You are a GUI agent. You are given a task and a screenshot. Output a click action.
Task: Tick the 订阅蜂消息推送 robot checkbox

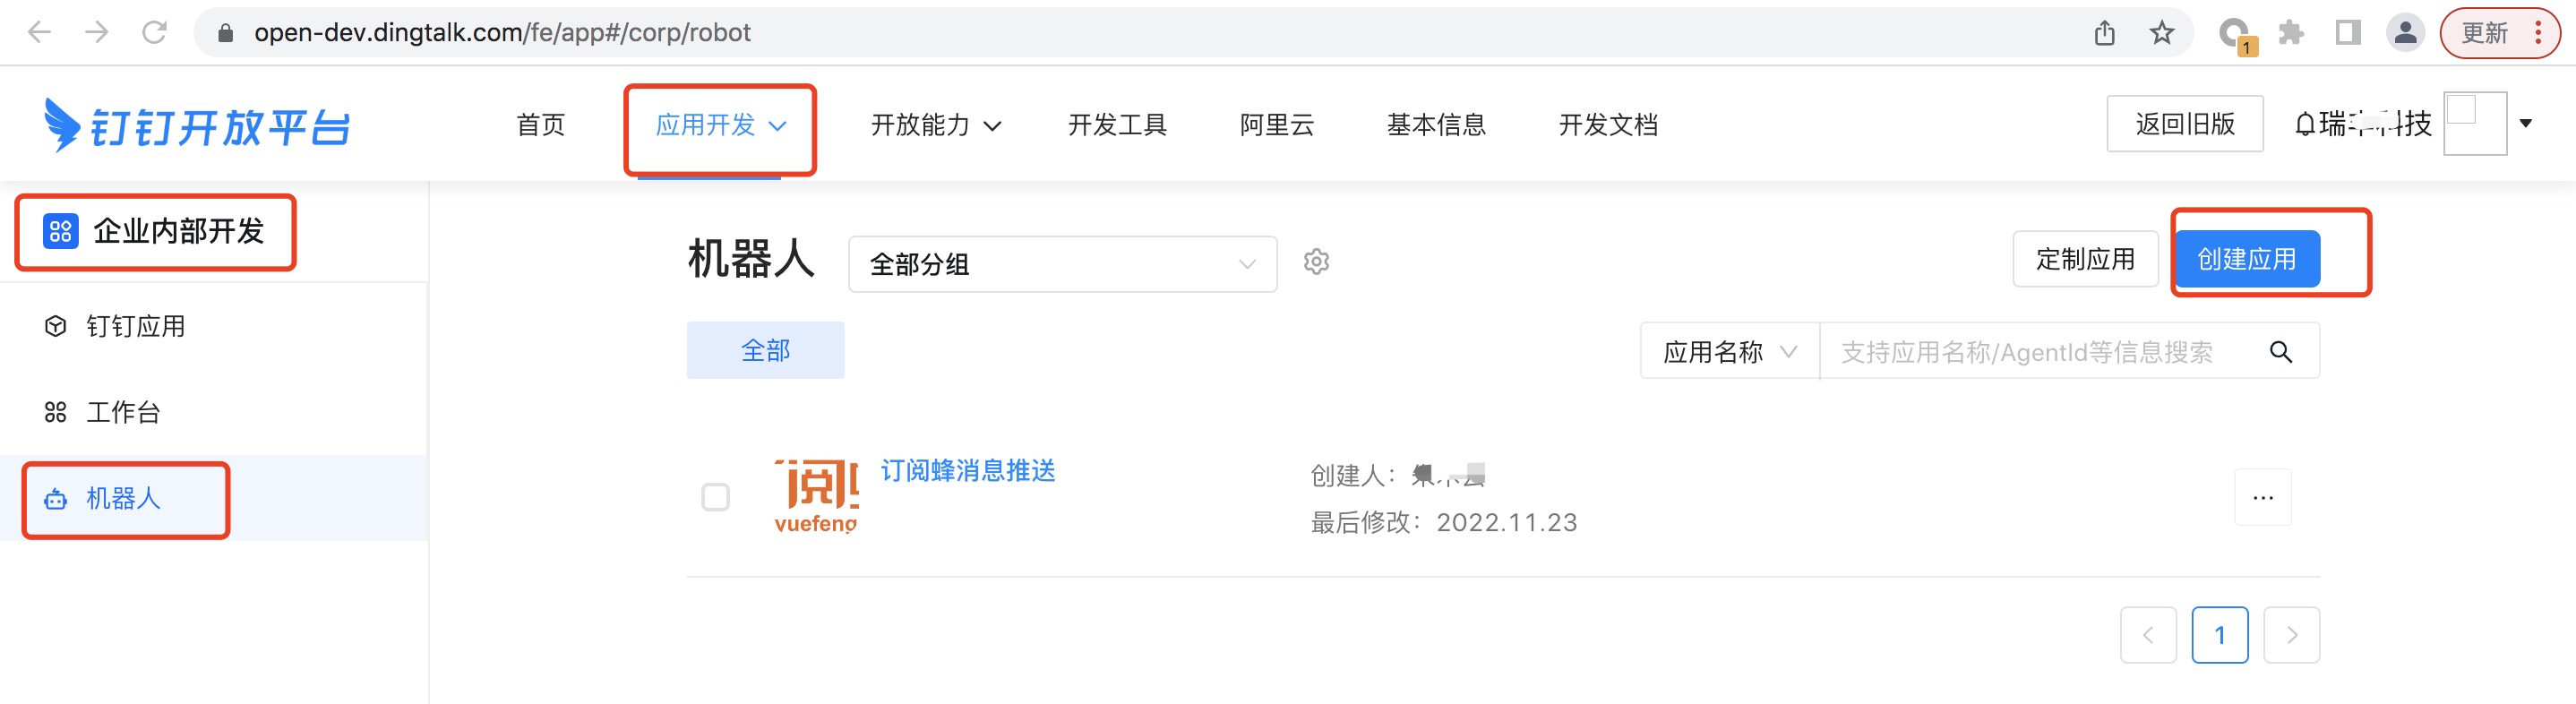[715, 497]
